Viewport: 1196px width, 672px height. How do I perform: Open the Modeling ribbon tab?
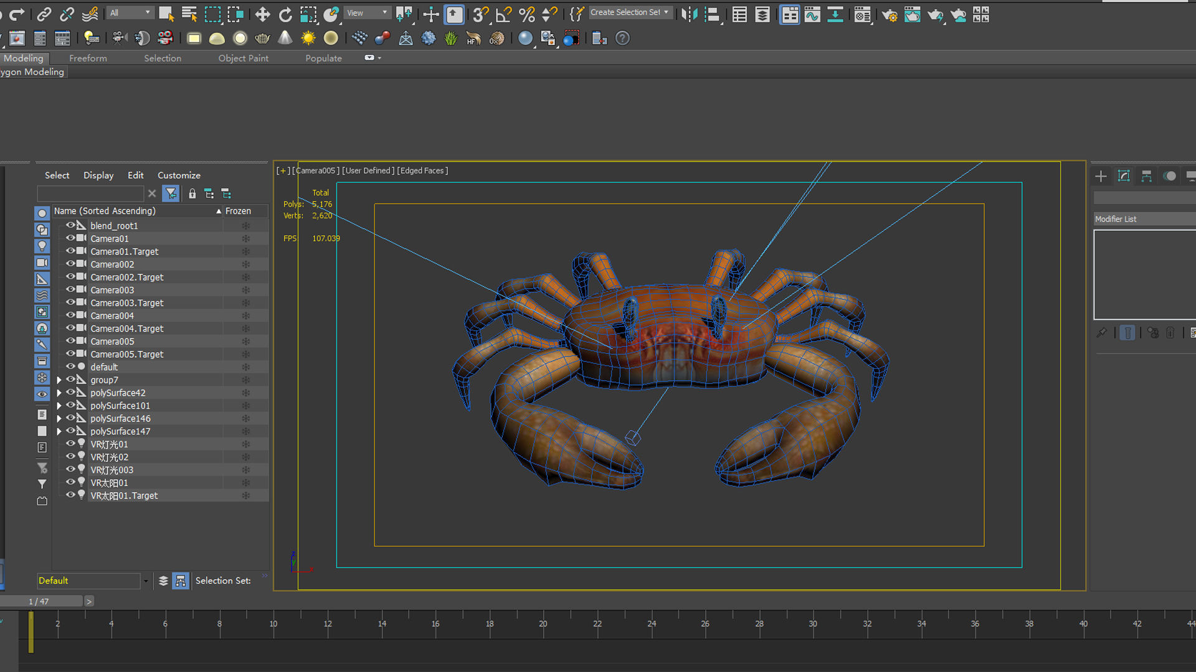[x=24, y=58]
